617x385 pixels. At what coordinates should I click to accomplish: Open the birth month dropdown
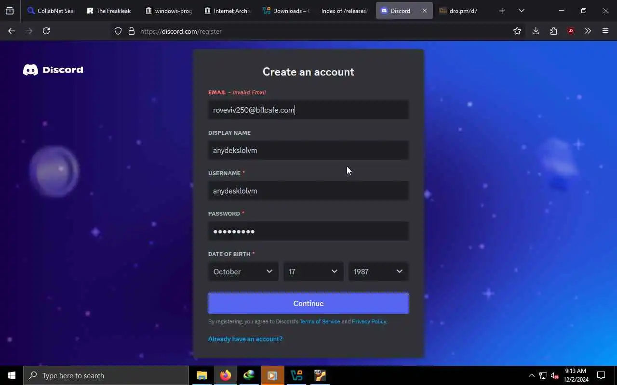[x=243, y=271]
